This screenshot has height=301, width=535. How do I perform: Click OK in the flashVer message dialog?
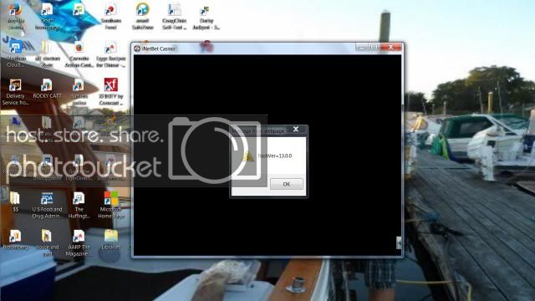286,184
